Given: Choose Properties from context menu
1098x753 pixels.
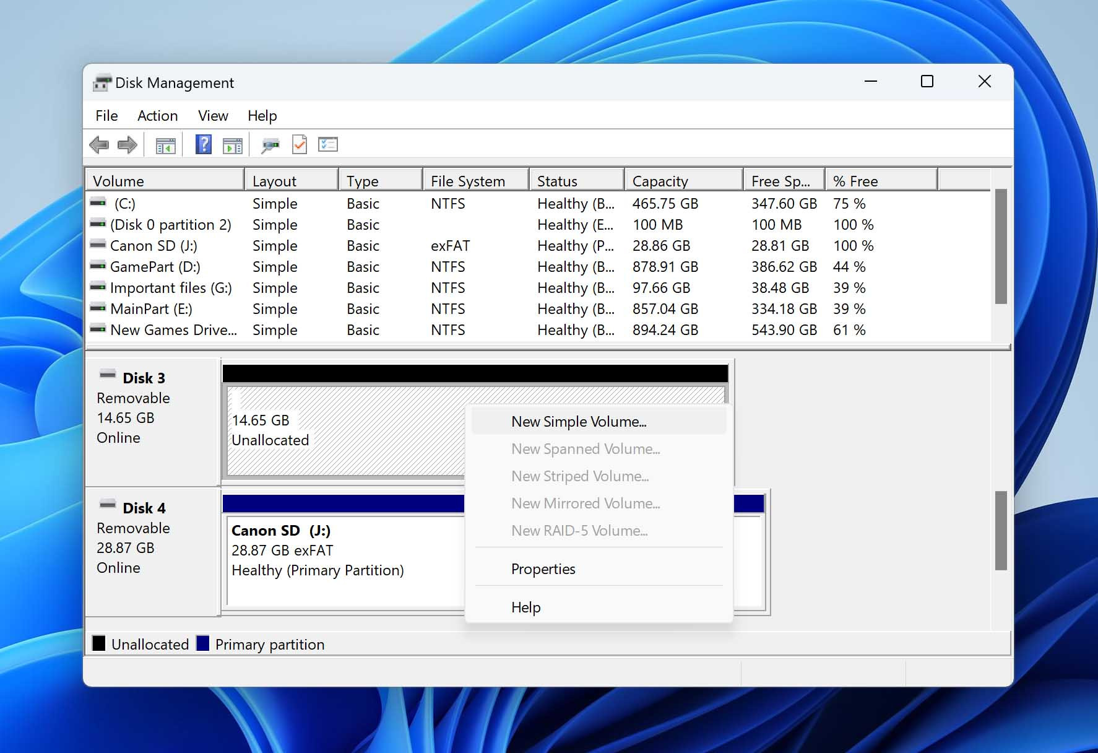Looking at the screenshot, I should click(x=598, y=569).
